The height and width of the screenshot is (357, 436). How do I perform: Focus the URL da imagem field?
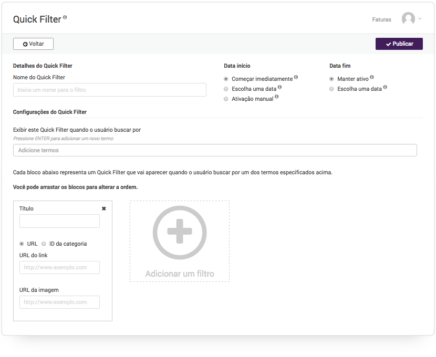tap(59, 302)
